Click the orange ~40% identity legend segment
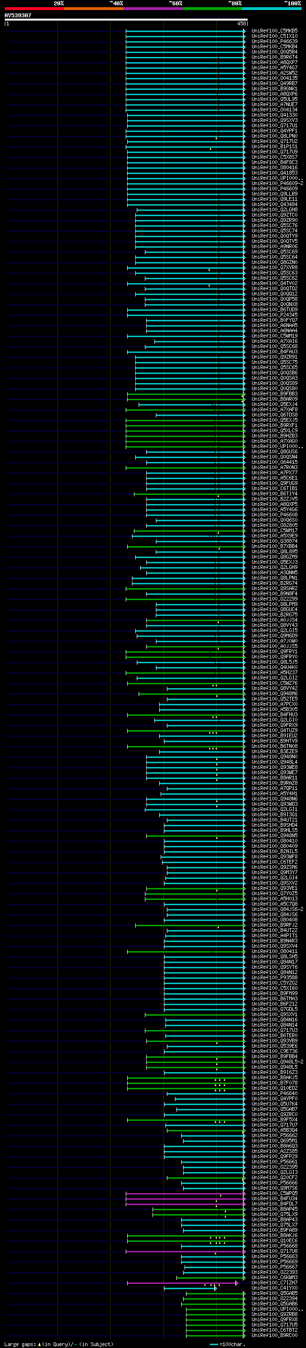 tap(94, 9)
